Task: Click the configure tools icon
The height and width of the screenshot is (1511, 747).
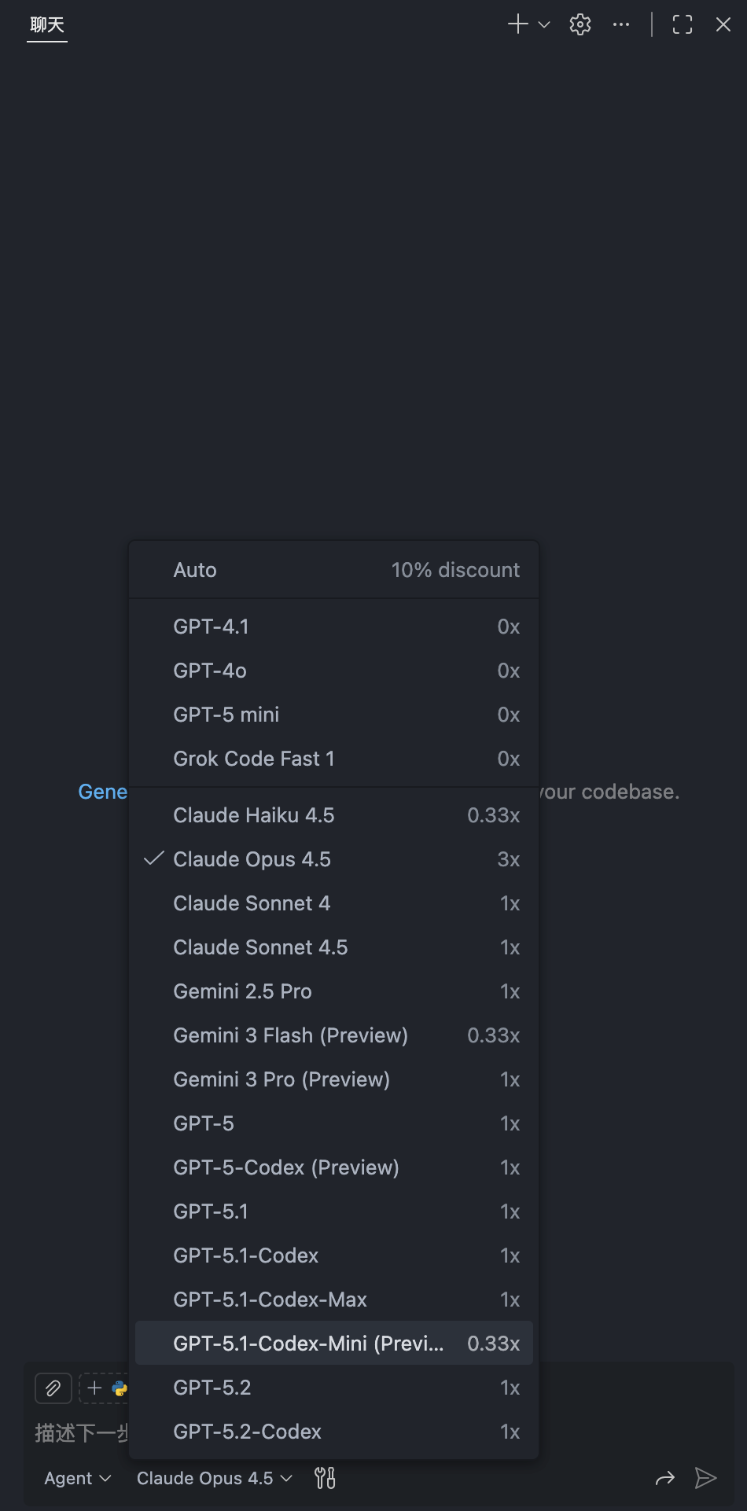Action: (x=325, y=1478)
